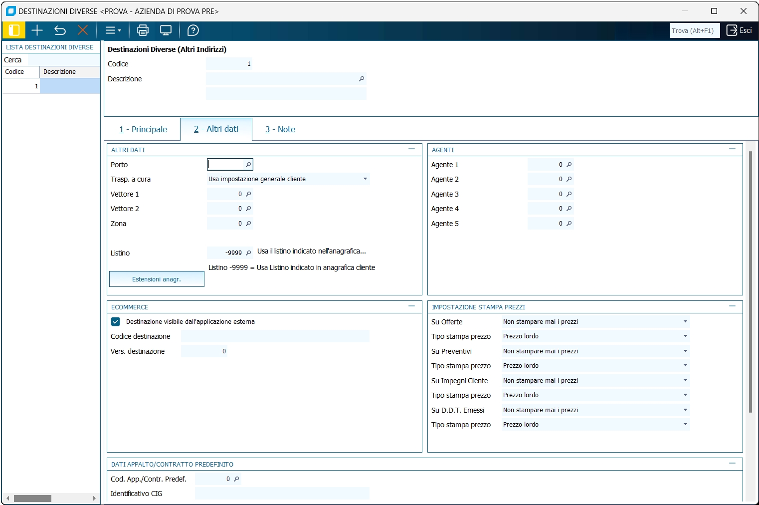Click the orange X delete icon

(x=83, y=30)
